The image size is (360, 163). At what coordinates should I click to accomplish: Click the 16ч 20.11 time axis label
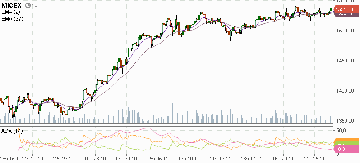283,159
